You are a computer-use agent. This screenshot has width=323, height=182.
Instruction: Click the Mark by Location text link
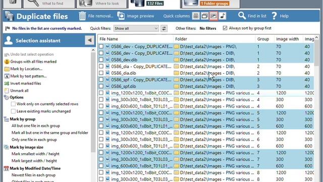coord(26,69)
